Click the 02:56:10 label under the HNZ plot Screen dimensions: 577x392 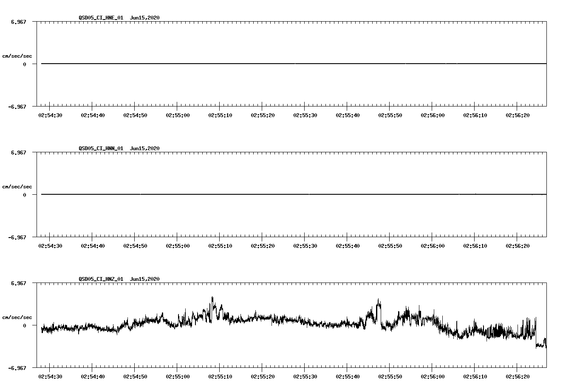[x=475, y=377]
